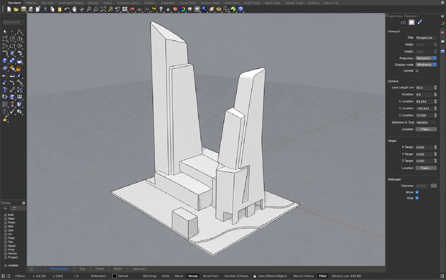The image size is (446, 280).
Task: Uncheck the wallpaper Gray checkbox
Action: (417, 198)
